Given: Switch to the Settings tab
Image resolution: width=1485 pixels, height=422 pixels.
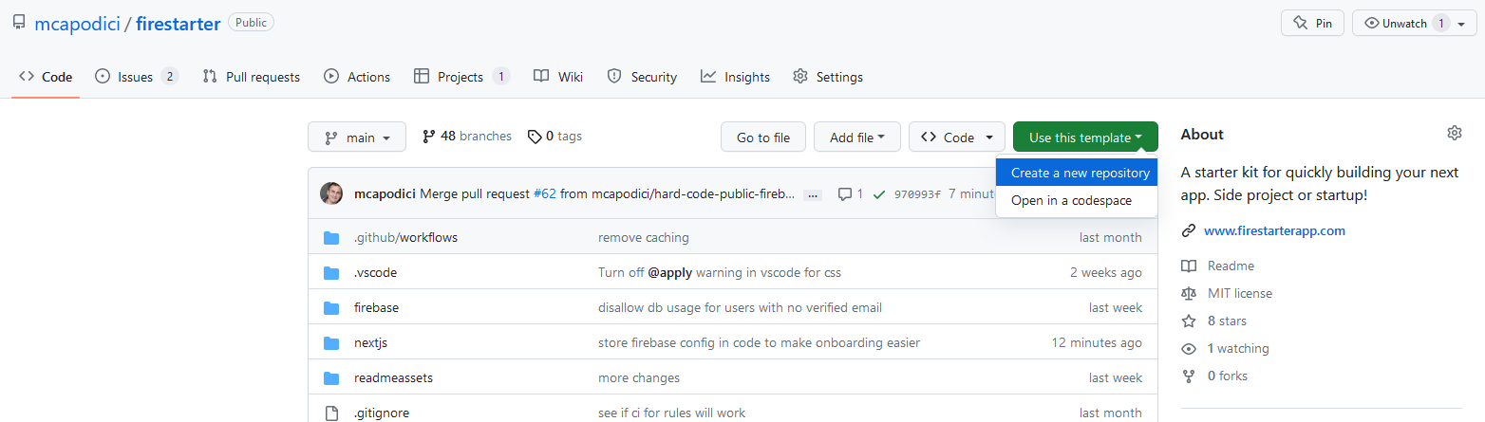Looking at the screenshot, I should pyautogui.click(x=828, y=77).
